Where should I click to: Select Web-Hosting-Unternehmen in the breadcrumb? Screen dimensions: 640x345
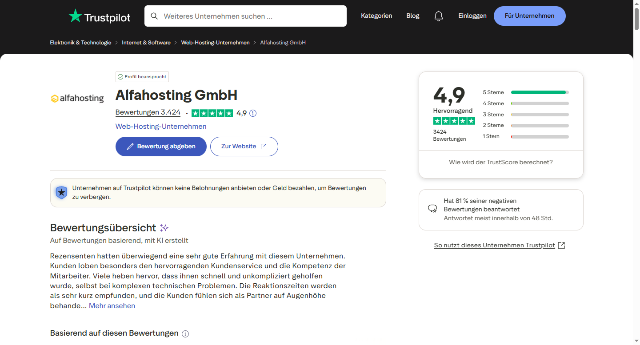tap(215, 42)
